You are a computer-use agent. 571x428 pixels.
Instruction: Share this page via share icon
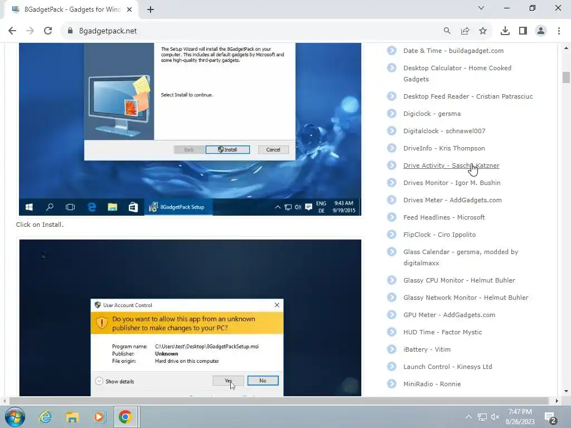(465, 31)
